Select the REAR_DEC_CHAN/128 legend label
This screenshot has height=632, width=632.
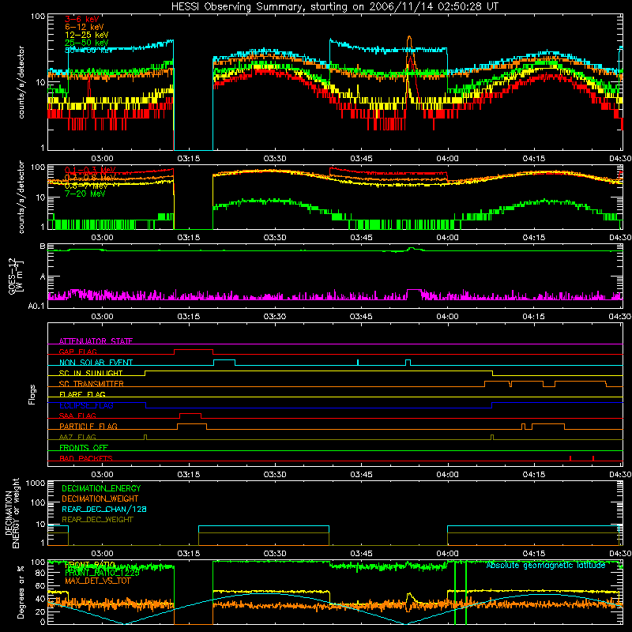coord(104,509)
